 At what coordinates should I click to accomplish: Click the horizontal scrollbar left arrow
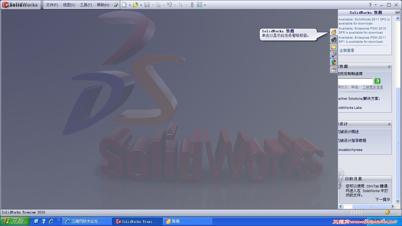click(x=341, y=207)
